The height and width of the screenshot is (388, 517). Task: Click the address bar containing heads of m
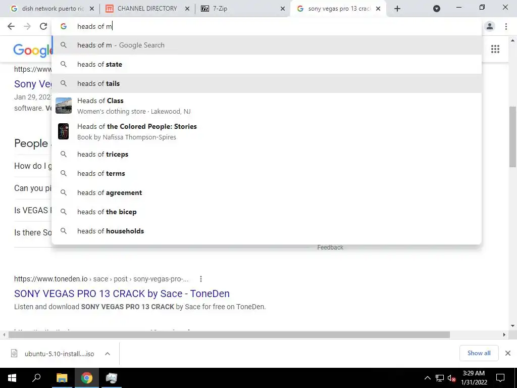267,26
